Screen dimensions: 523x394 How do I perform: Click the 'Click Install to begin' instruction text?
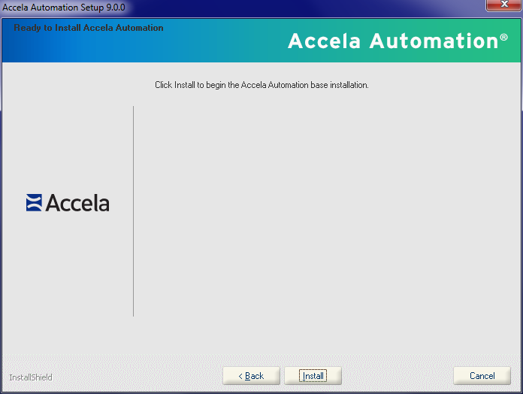tap(261, 85)
